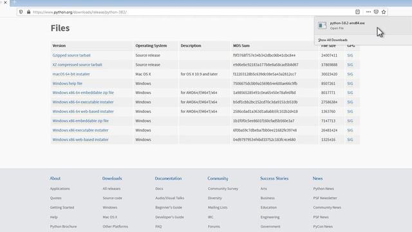The image size is (412, 232).
Task: Open SIG link for Gzipped source tarball
Action: 350,55
